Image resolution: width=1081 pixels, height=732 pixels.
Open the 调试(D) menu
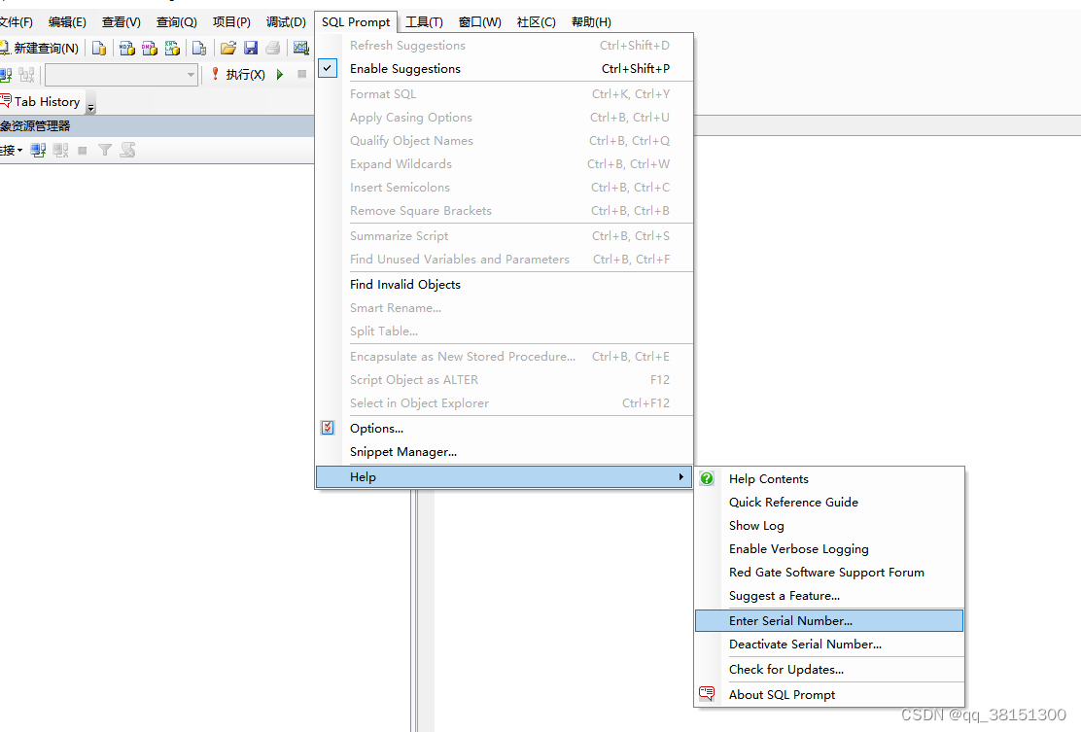coord(286,22)
